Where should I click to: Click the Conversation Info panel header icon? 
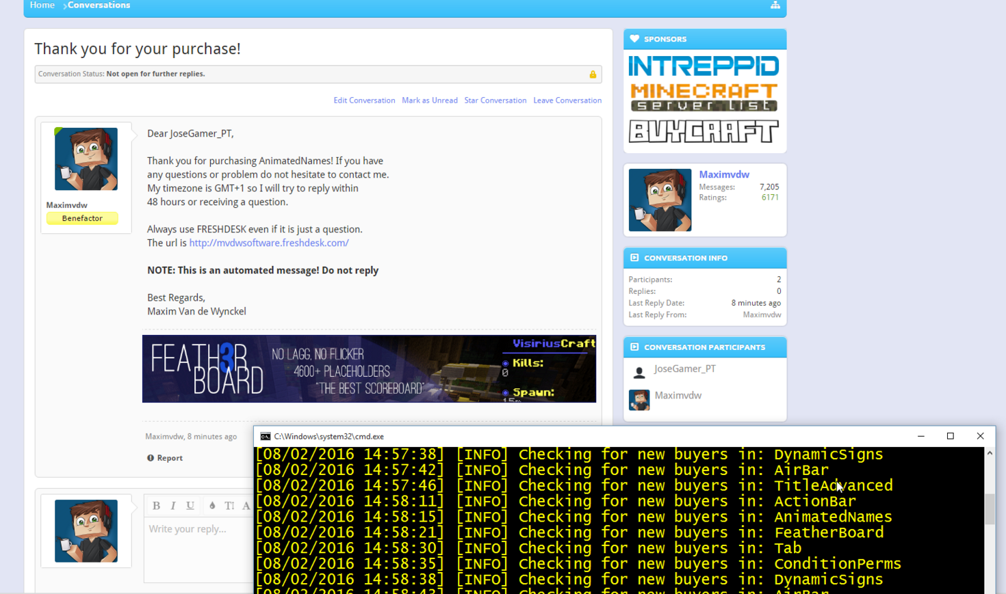pos(633,258)
